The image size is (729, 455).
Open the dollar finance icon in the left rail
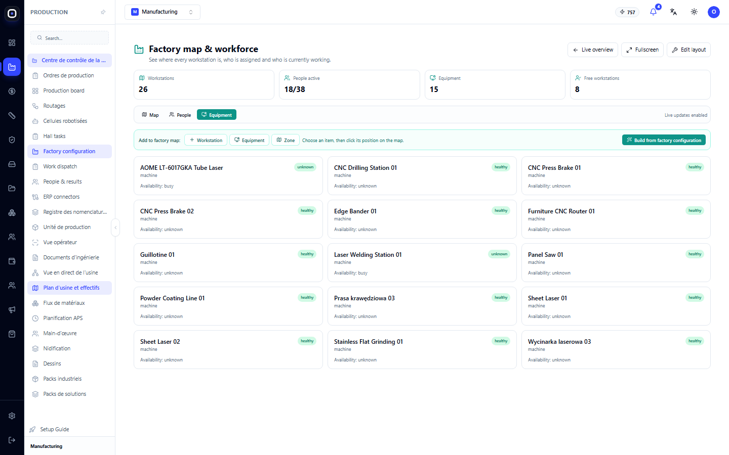[12, 91]
